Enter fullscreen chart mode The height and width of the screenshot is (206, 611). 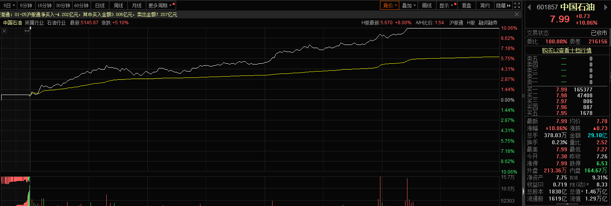(517, 5)
